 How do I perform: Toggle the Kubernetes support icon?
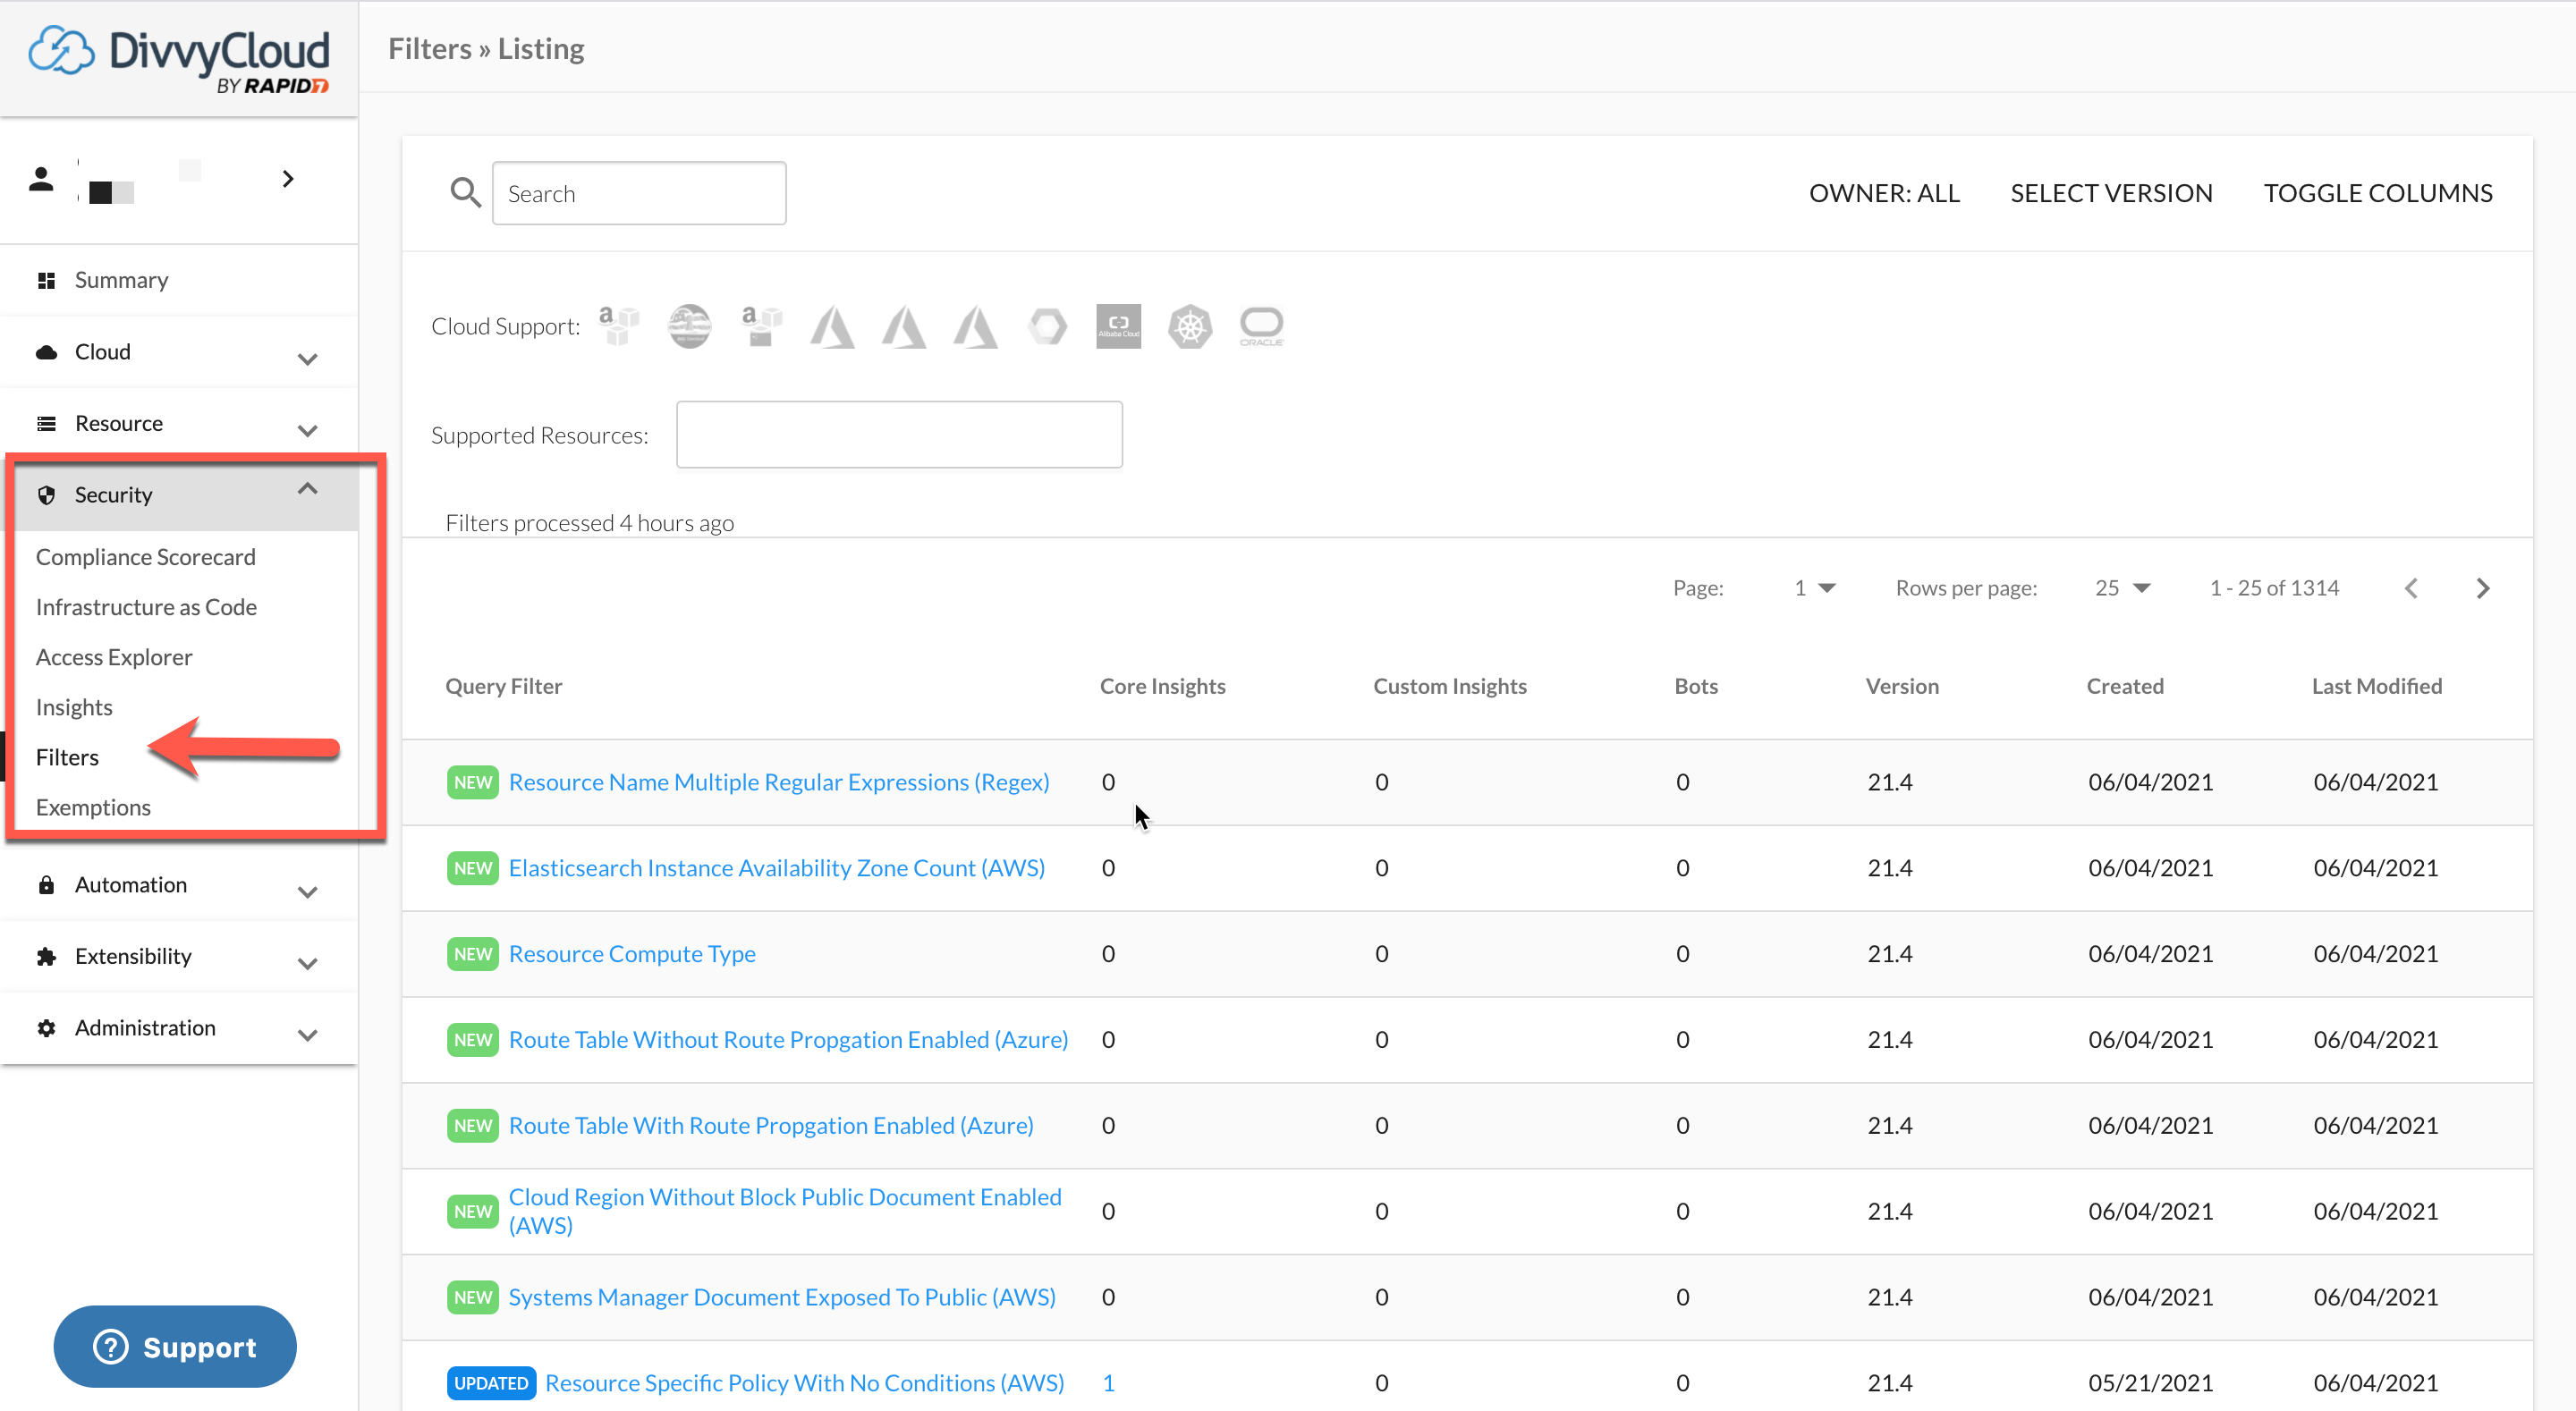[x=1190, y=326]
